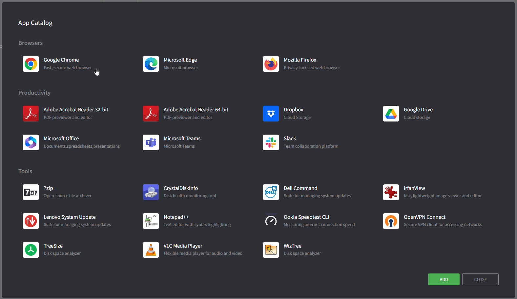Click the Microsoft Edge browser icon

151,64
